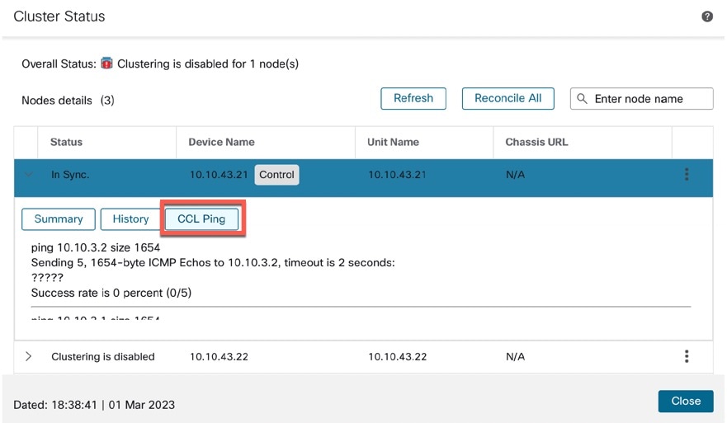The width and height of the screenshot is (727, 423).
Task: Click the red cluster overall status icon
Action: tap(106, 63)
